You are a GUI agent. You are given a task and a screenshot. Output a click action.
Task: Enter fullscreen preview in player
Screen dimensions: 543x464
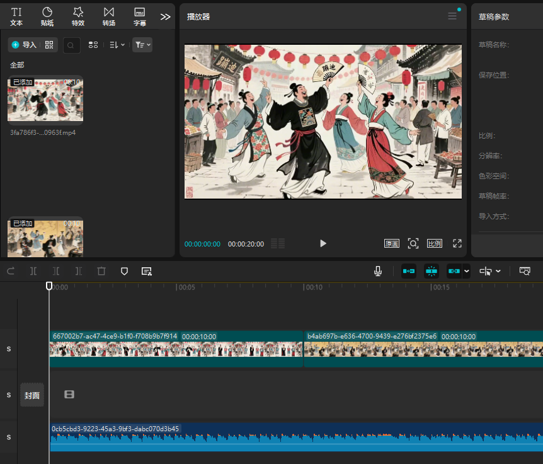click(x=457, y=243)
